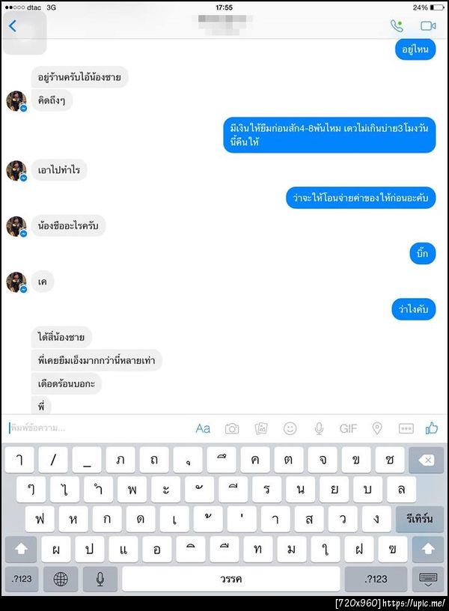
Task: Go back using the blue arrow
Action: (x=13, y=25)
